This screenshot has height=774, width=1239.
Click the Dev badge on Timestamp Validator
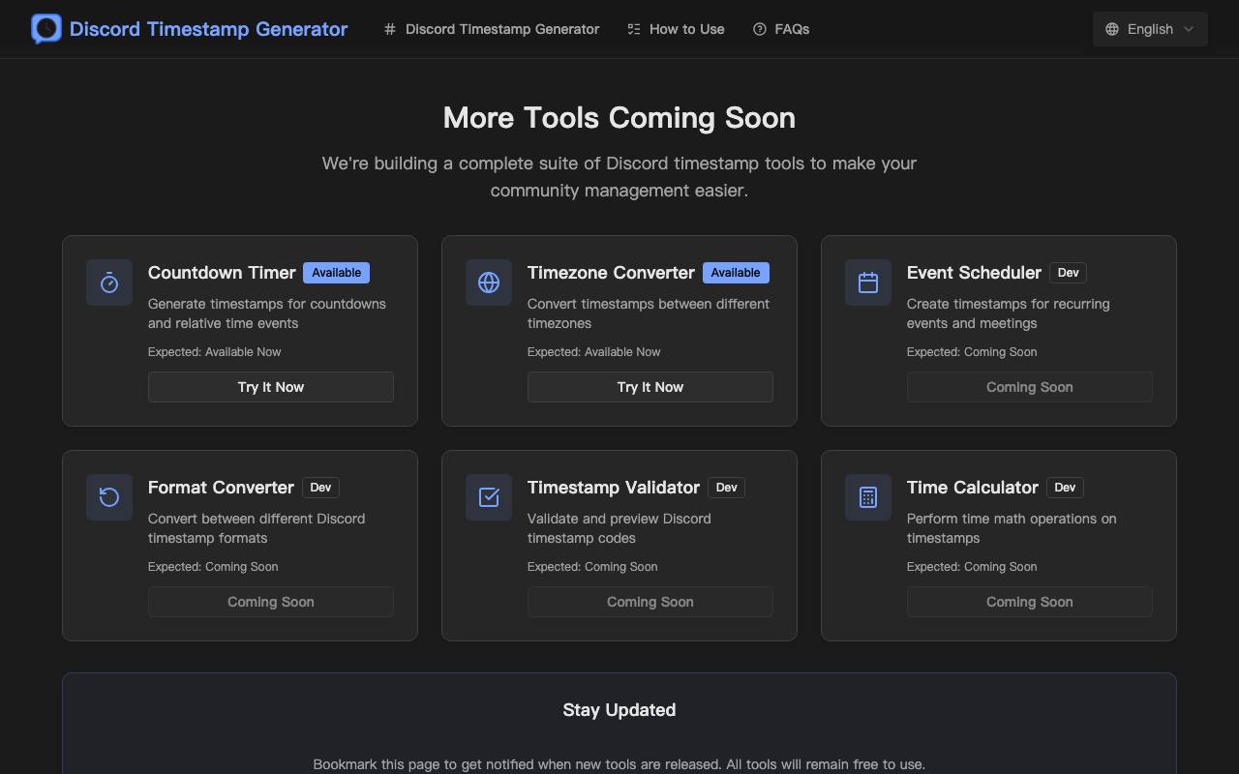pos(726,488)
